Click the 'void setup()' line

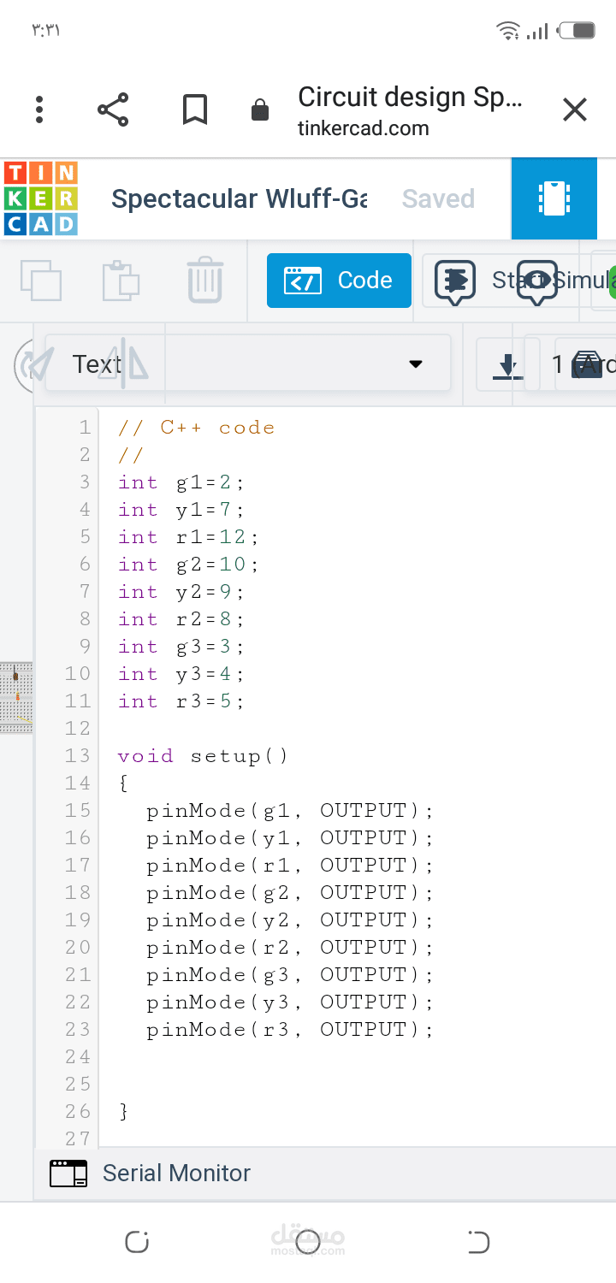click(204, 756)
